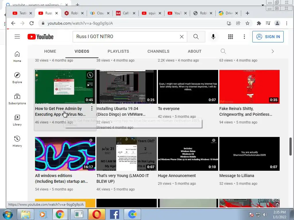Click the YouTube logo
This screenshot has height=220, width=294.
click(x=40, y=37)
